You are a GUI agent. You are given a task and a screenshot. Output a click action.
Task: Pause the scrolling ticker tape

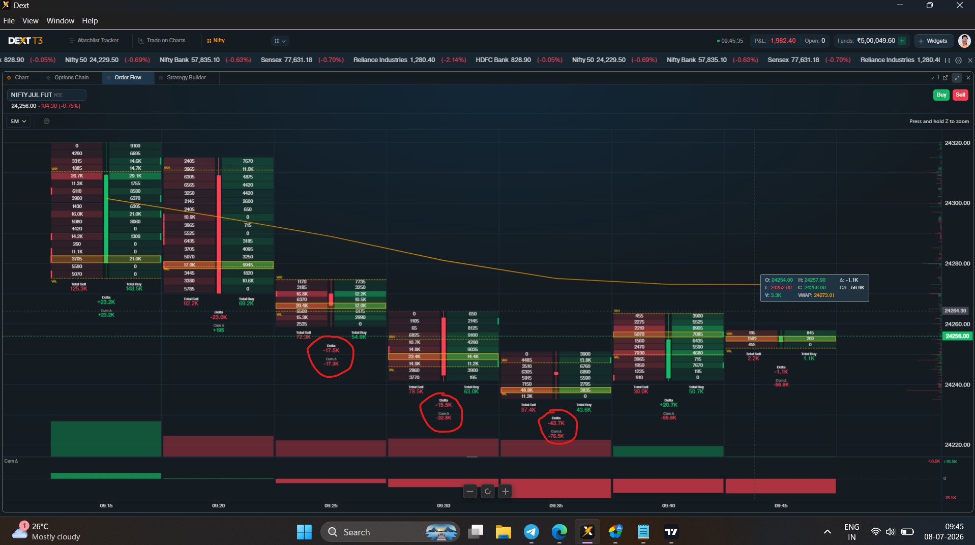click(947, 60)
